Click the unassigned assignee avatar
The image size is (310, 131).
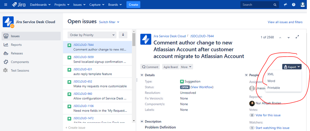tap(252, 88)
